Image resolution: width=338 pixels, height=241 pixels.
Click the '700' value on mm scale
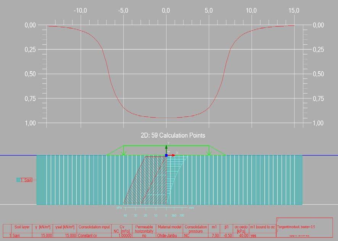click(182, 215)
